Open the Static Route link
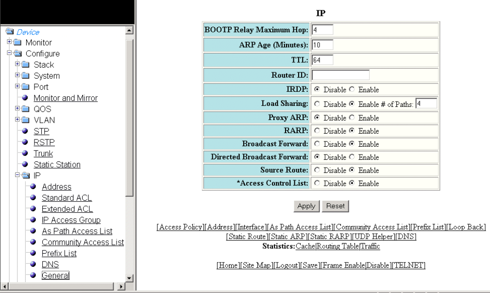Screen dimensions: 490x293 pos(247,237)
